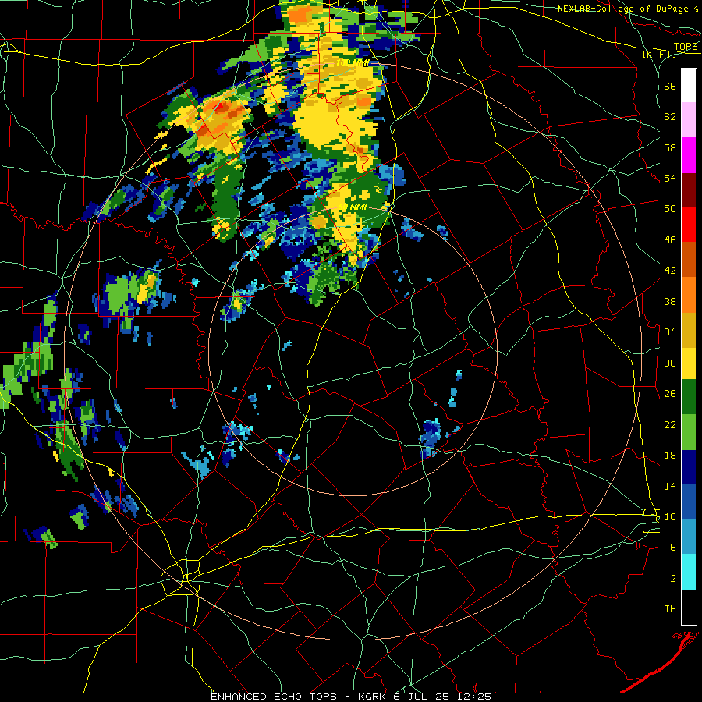
Task: Click the 100 NMI range ring label
Action: [x=353, y=62]
